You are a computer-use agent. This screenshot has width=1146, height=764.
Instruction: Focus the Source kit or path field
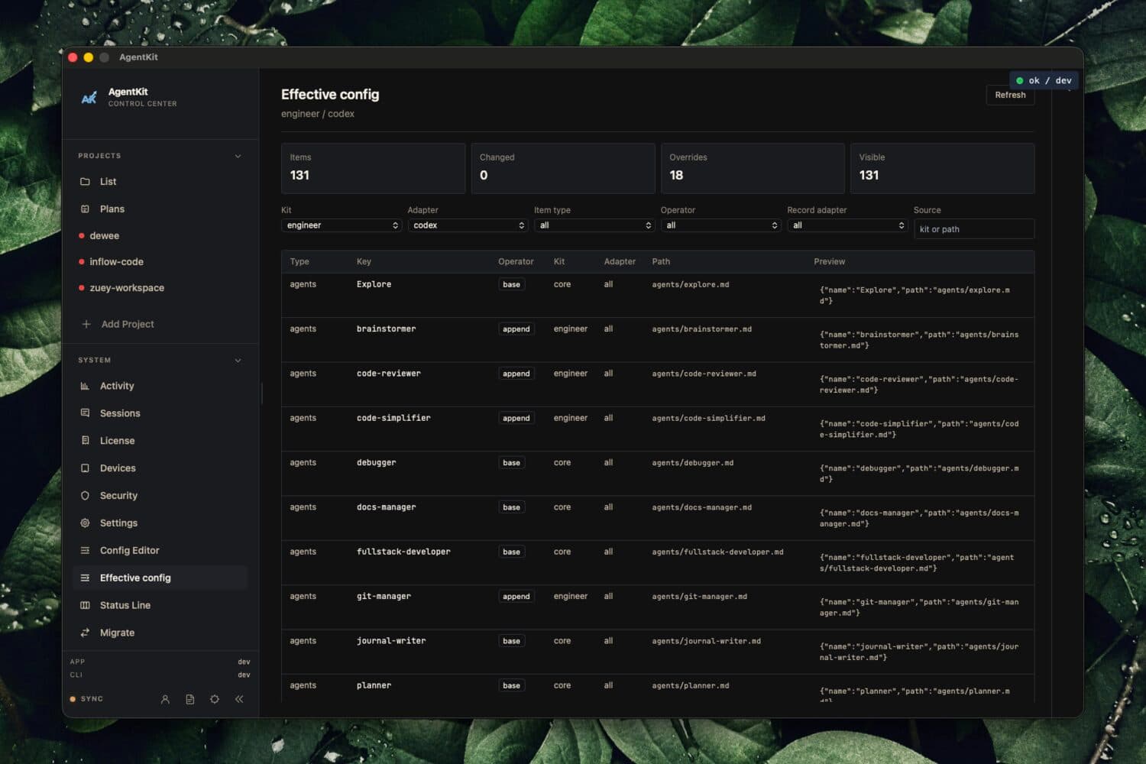click(974, 229)
